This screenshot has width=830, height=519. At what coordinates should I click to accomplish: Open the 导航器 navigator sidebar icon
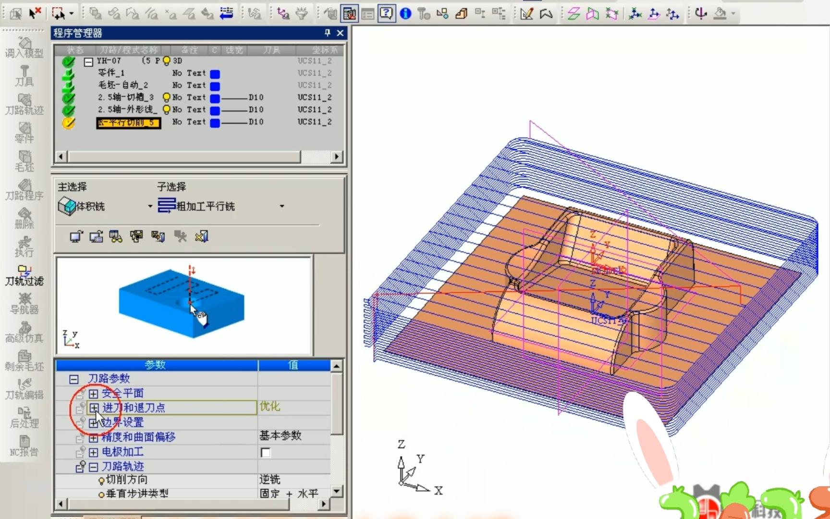pos(24,304)
